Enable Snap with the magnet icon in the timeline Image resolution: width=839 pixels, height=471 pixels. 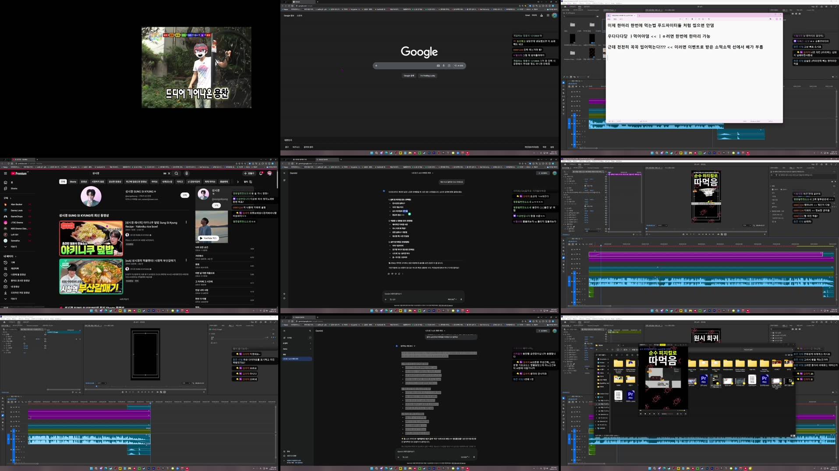23,402
